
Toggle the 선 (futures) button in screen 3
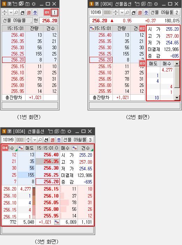pyautogui.click(x=46, y=140)
